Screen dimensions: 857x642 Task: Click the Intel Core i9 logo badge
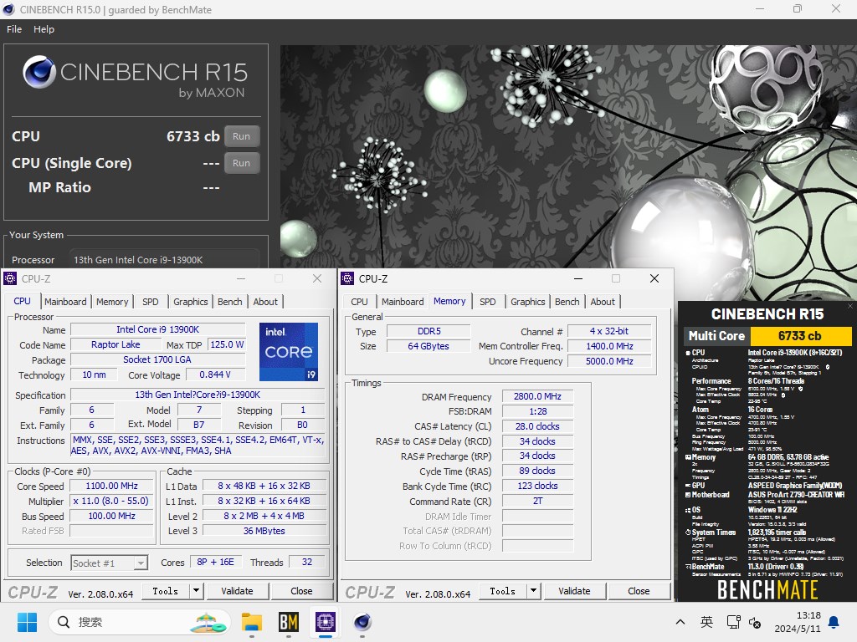coord(289,352)
